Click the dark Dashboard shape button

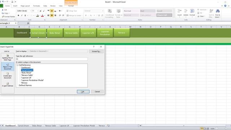[x=22, y=33]
